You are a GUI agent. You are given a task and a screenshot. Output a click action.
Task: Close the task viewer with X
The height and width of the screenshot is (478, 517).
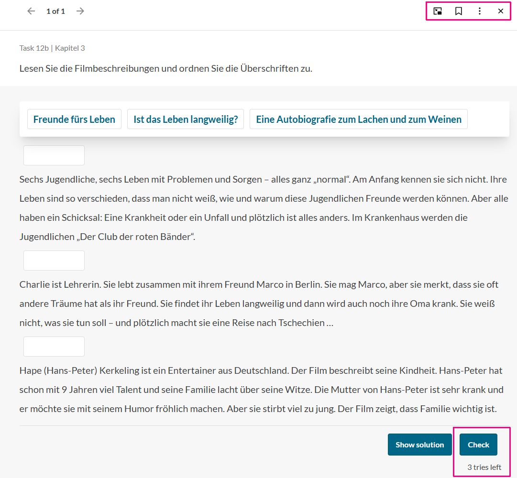coord(500,11)
